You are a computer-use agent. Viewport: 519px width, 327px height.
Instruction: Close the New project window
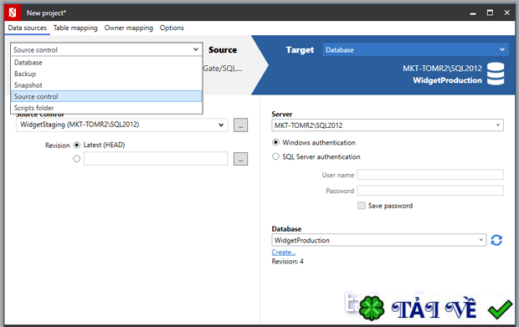(506, 13)
